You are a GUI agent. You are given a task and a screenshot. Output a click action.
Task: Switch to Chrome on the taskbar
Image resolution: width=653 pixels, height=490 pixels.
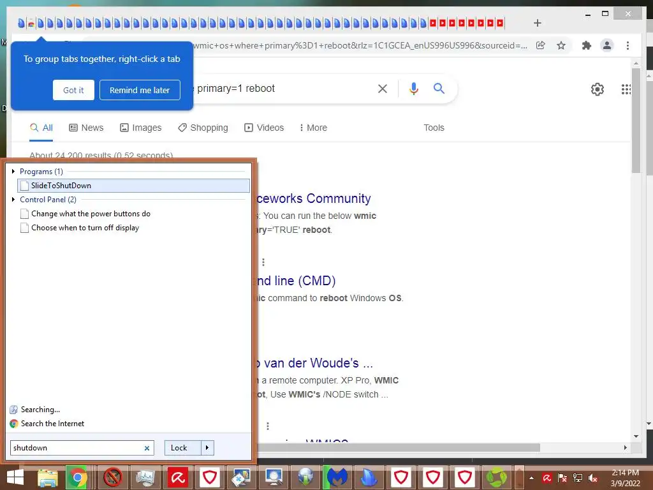click(77, 477)
